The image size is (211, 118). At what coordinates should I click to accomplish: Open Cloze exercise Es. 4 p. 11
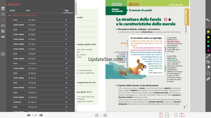(42, 73)
